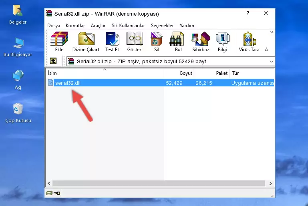Go up one folder level

tap(53, 61)
